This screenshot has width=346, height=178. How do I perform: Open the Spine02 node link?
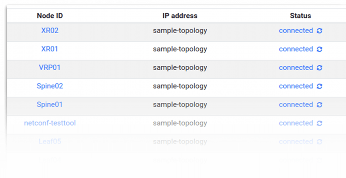click(50, 86)
